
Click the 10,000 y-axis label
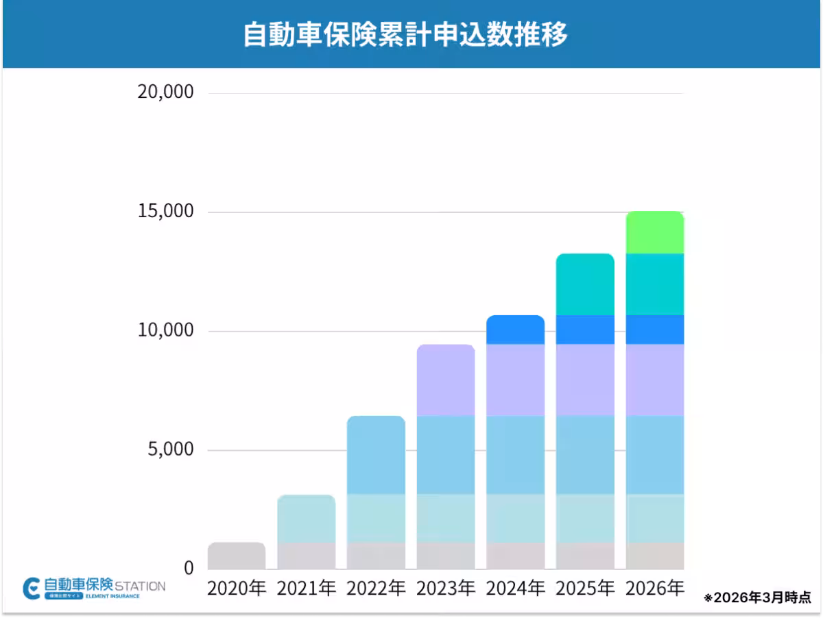click(166, 330)
